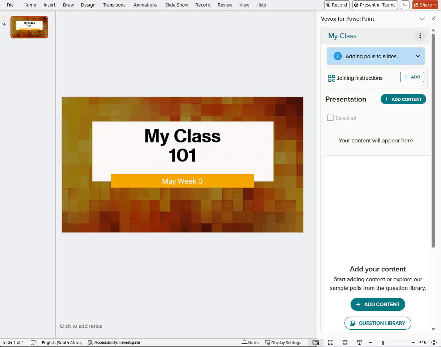Image resolution: width=441 pixels, height=347 pixels.
Task: Start Slide Show from status bar
Action: pos(359,342)
